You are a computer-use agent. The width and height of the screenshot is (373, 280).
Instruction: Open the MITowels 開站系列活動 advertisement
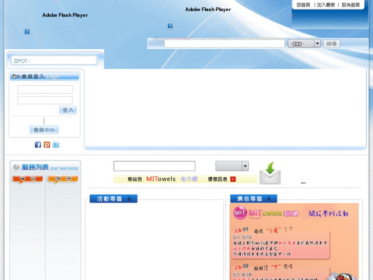click(294, 241)
